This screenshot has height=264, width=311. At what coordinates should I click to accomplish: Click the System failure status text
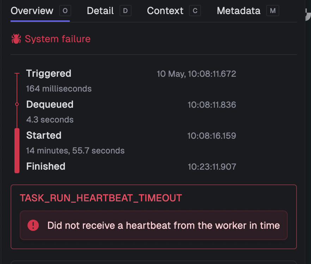tap(58, 39)
